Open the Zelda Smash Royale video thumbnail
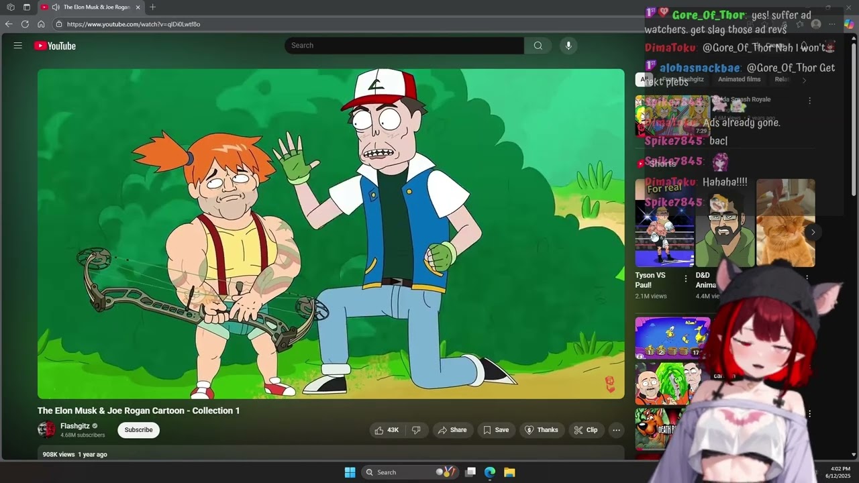Screen dimensions: 859x483 click(672, 115)
